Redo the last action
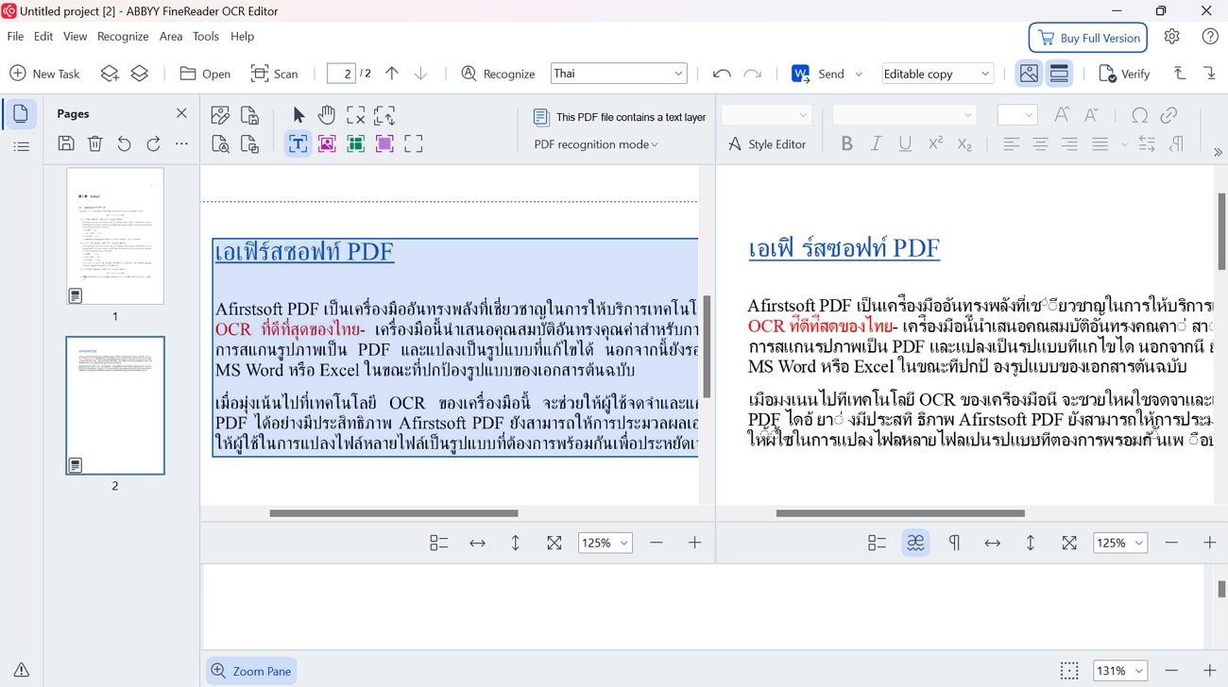 coord(753,74)
